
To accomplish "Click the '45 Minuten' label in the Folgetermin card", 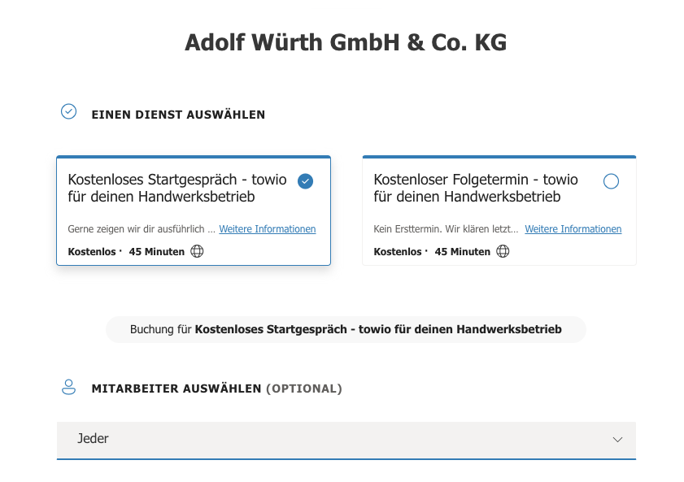I will coord(462,252).
